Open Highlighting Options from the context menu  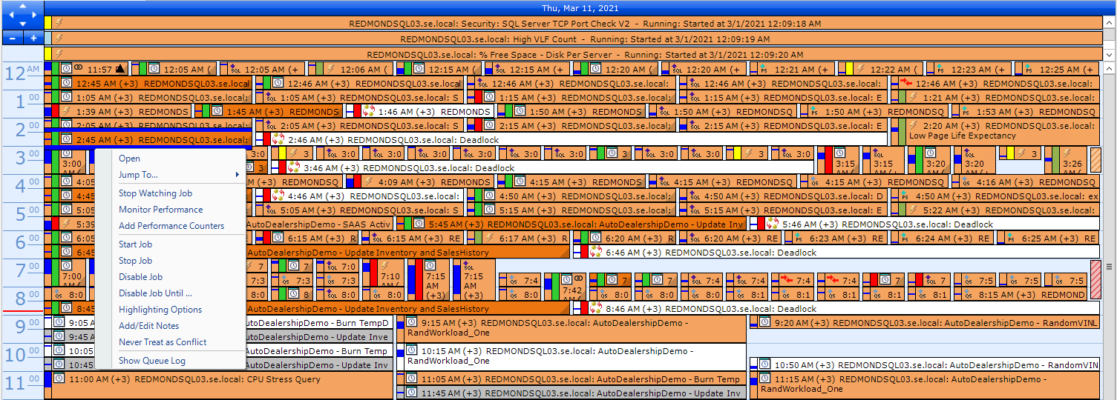click(160, 310)
